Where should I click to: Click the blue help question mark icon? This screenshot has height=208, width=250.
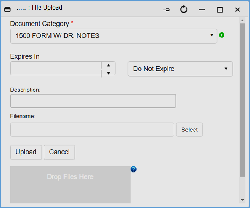coord(133,169)
